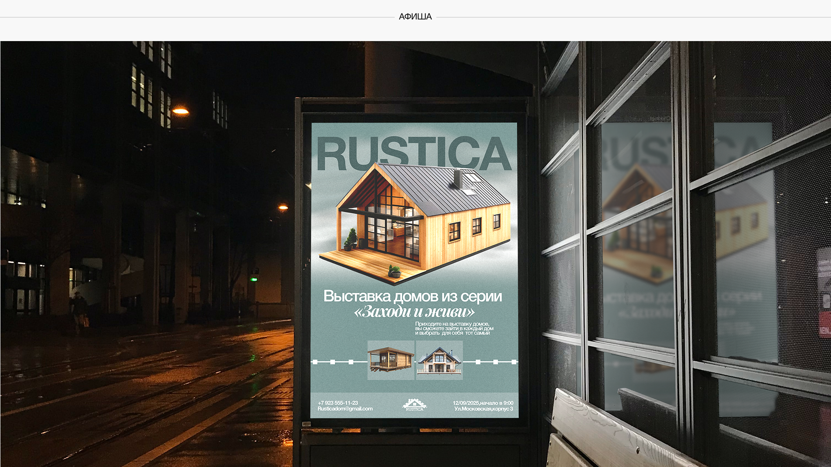Click the Ул.Московская,корпус 3 address line
The image size is (831, 467).
483,409
